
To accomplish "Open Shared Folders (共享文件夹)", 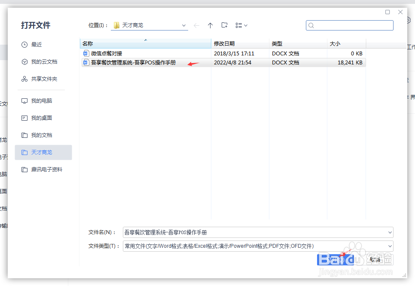I will tap(39, 79).
